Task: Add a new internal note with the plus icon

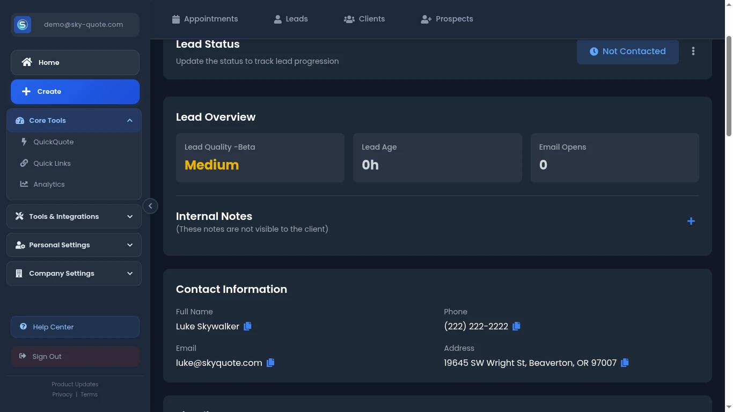Action: (691, 220)
